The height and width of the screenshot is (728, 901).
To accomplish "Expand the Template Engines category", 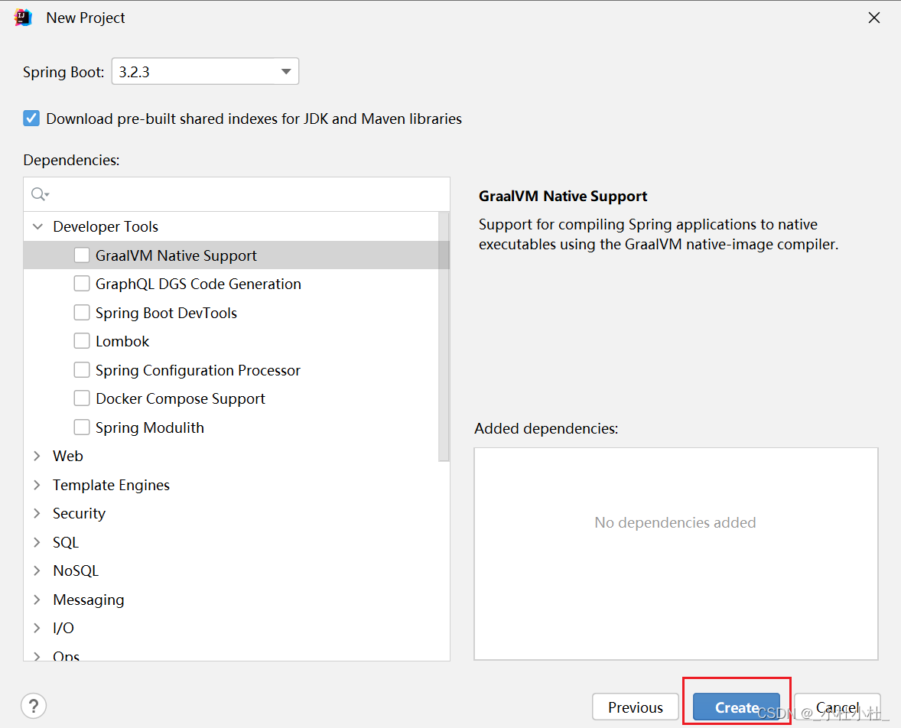I will point(37,485).
